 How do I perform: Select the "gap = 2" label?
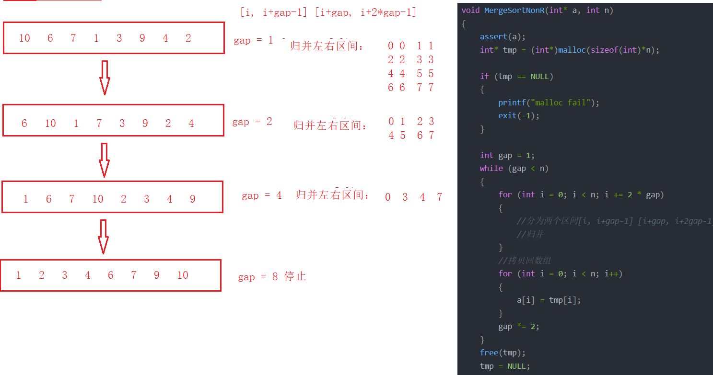point(252,122)
